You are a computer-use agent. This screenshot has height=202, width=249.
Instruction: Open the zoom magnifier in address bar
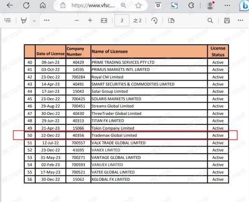click(x=123, y=5)
